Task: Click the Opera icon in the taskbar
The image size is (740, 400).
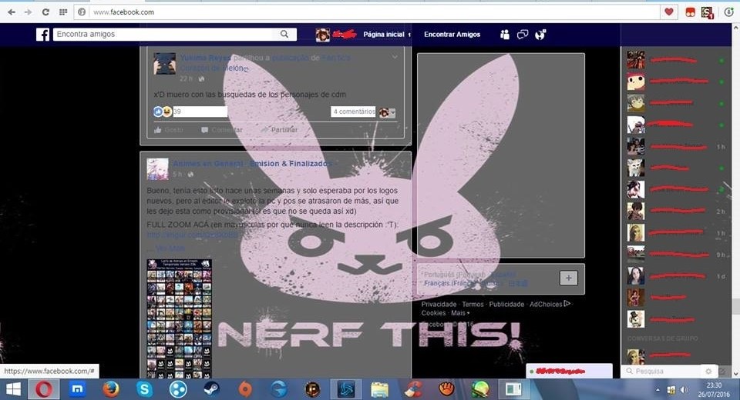Action: tap(44, 389)
